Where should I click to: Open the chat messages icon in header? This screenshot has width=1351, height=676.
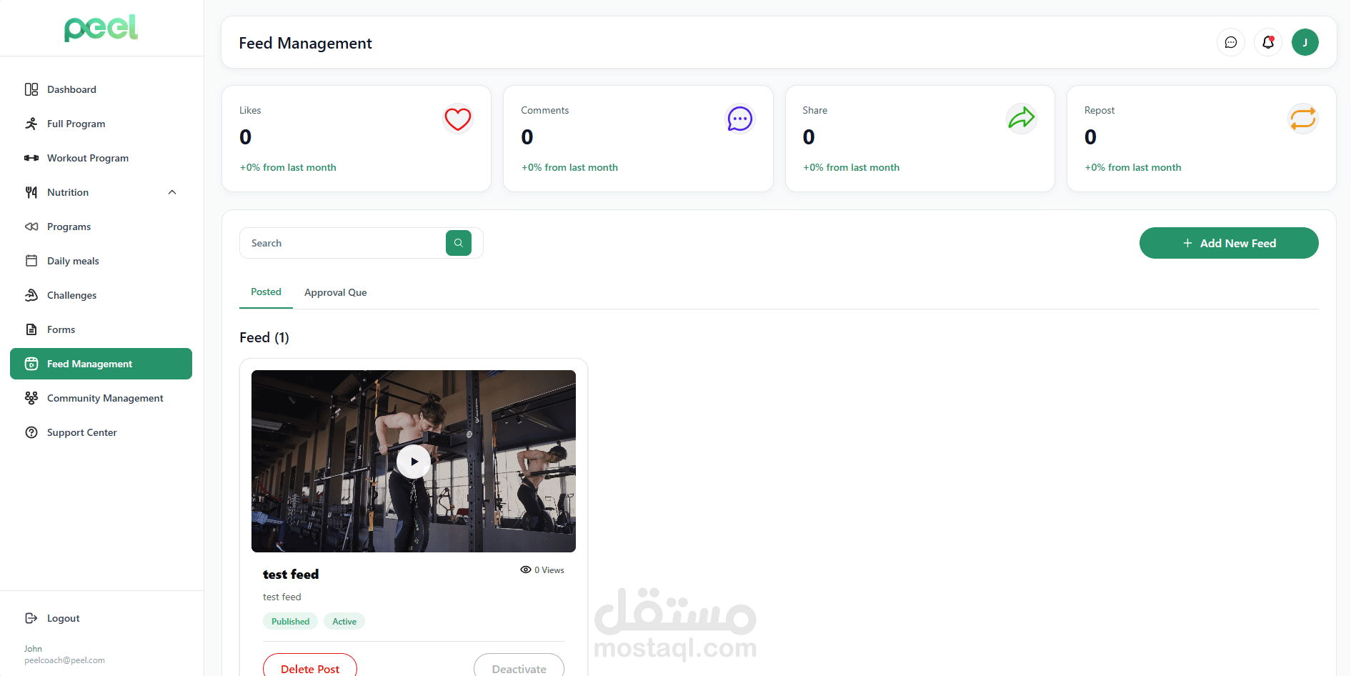[1231, 42]
